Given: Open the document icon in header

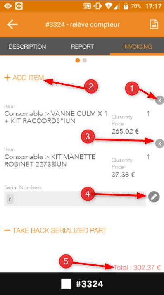Looking at the screenshot, I should pyautogui.click(x=154, y=24).
